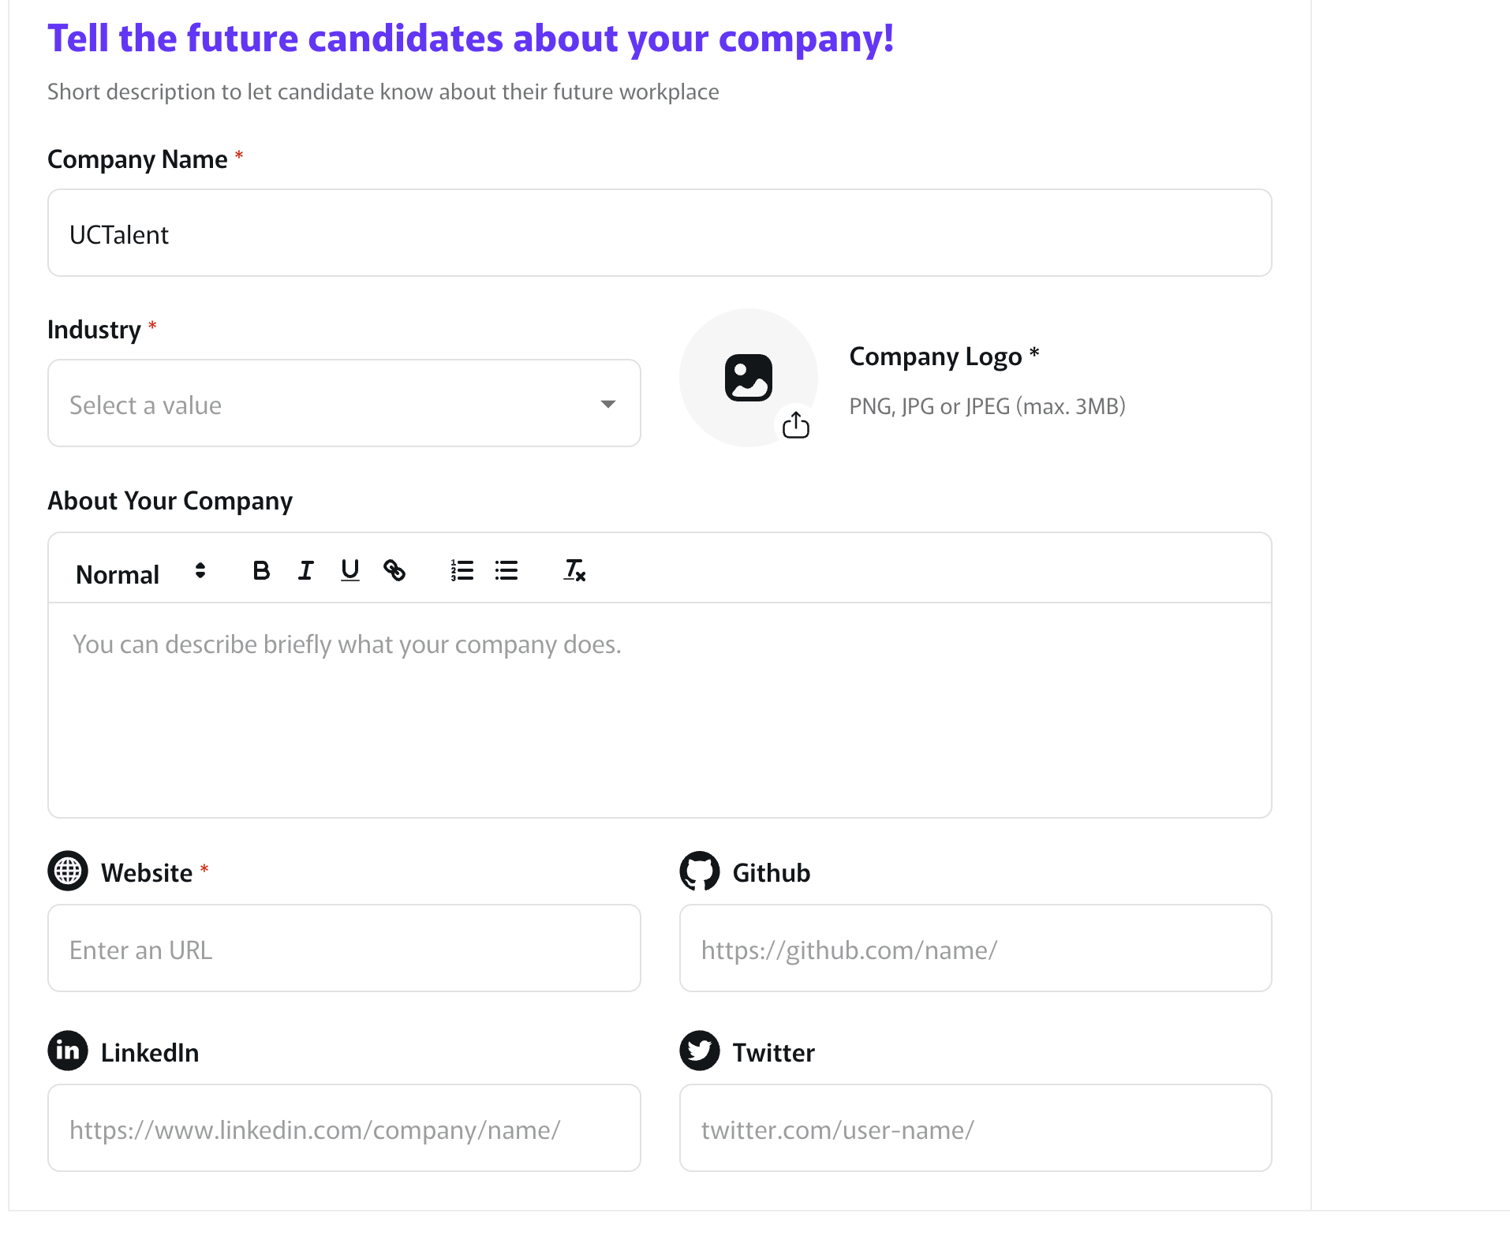Toggle italic text formatting
1510x1243 pixels.
pyautogui.click(x=306, y=570)
